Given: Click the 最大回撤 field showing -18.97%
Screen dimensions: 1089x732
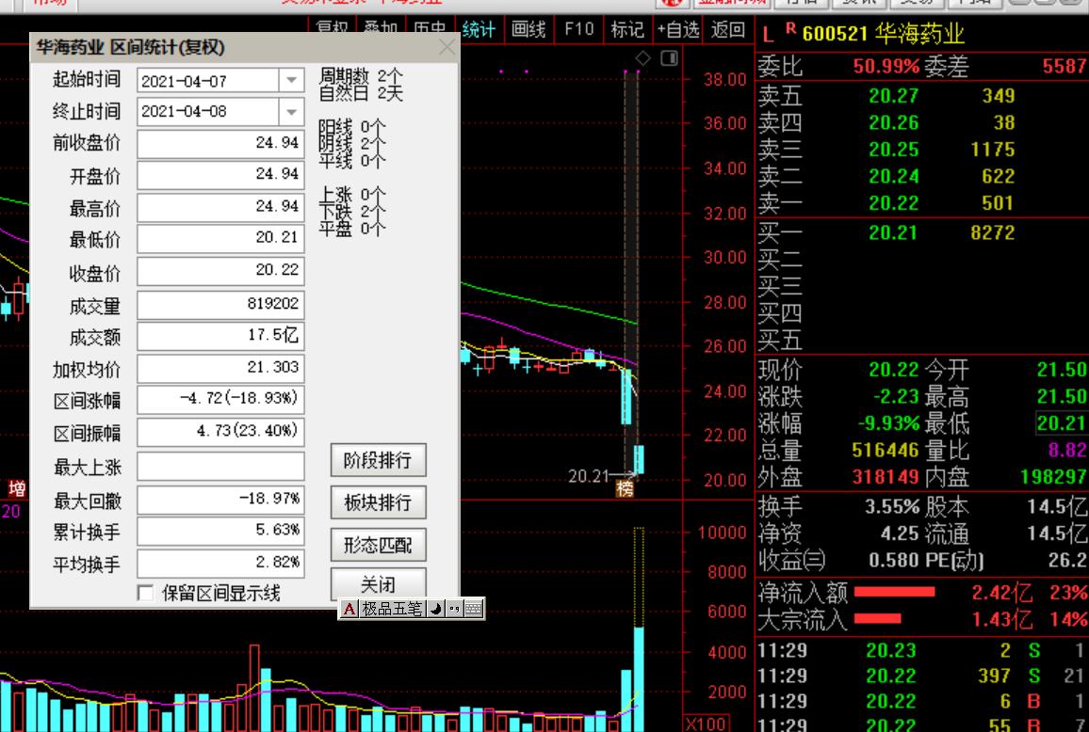Looking at the screenshot, I should coord(220,500).
